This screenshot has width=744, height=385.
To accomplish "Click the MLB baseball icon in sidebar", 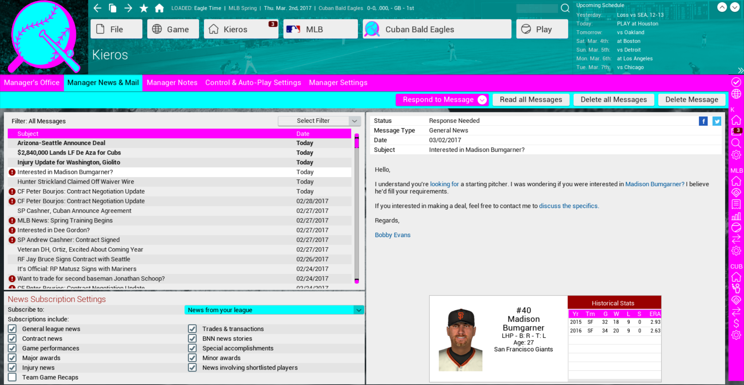I will [736, 228].
